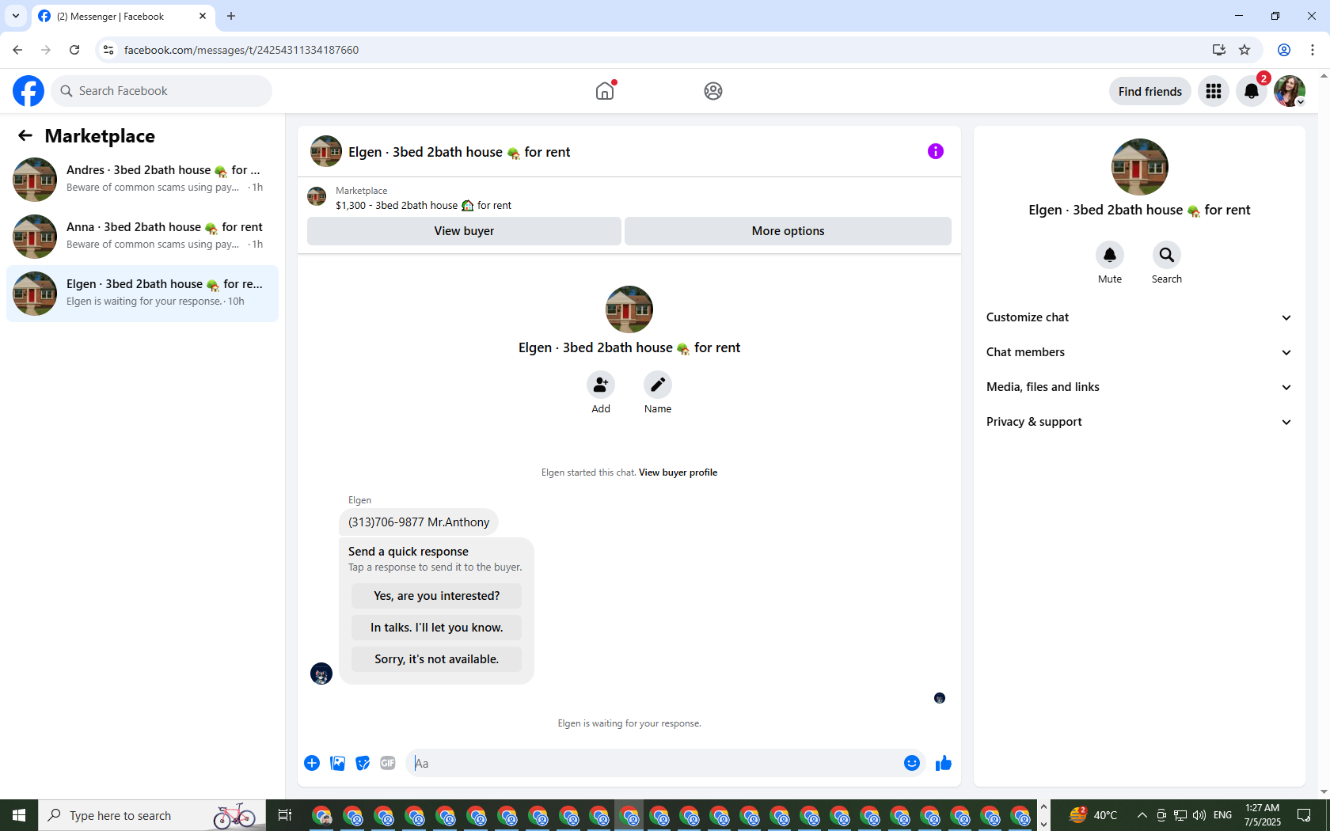The width and height of the screenshot is (1330, 831).
Task: Open the 40°C weather widget in taskbar
Action: click(x=1093, y=815)
